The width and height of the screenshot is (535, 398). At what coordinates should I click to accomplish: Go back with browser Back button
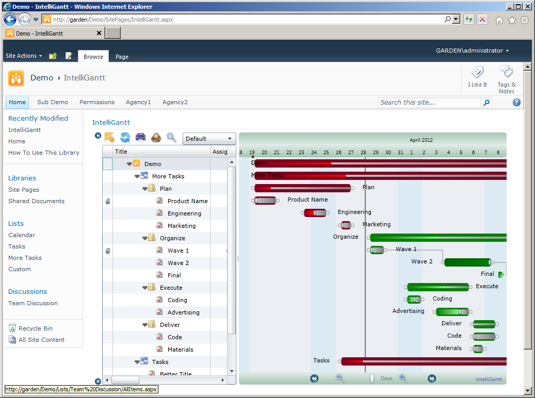pos(10,20)
